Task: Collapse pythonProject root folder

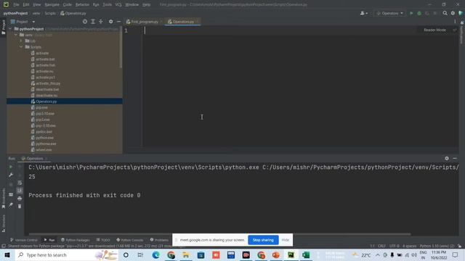Action: pyautogui.click(x=10, y=29)
